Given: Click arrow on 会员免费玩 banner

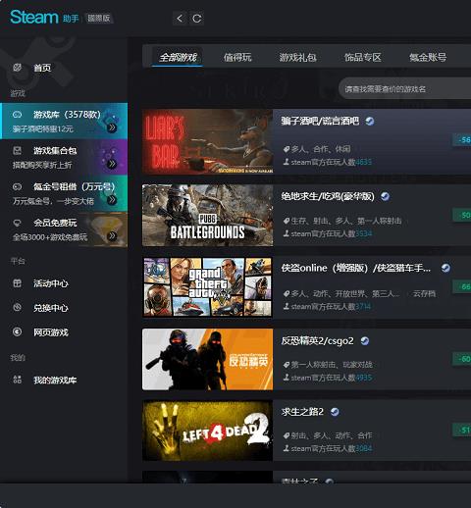Looking at the screenshot, I should [112, 236].
